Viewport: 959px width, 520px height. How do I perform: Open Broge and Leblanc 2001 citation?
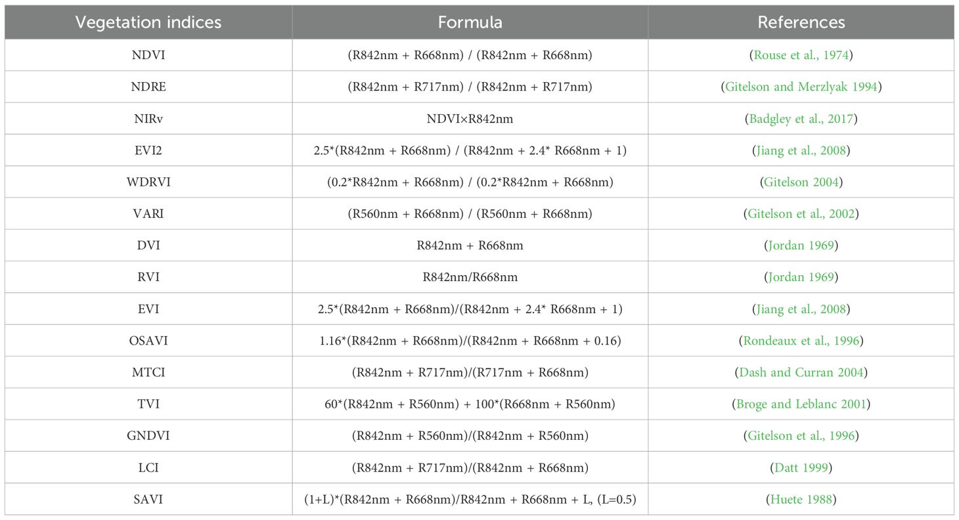(x=801, y=404)
